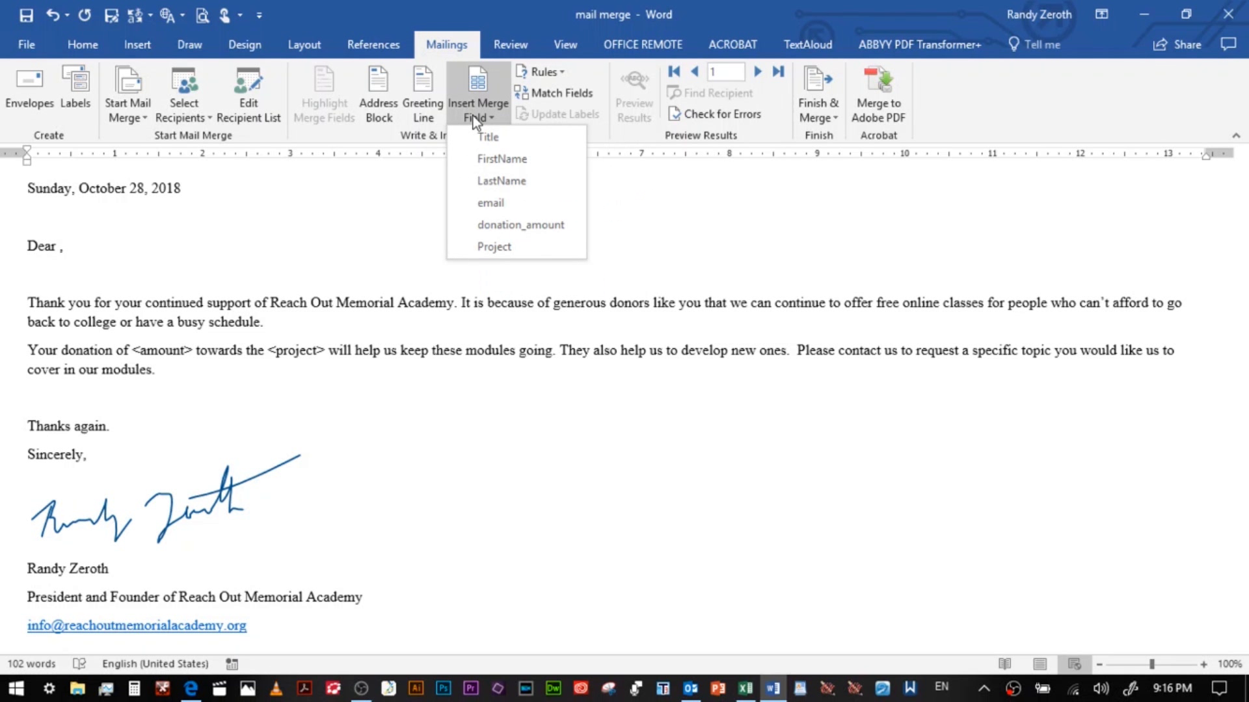
Task: Click the info@reachoutmemorialacademy.org link
Action: [136, 625]
